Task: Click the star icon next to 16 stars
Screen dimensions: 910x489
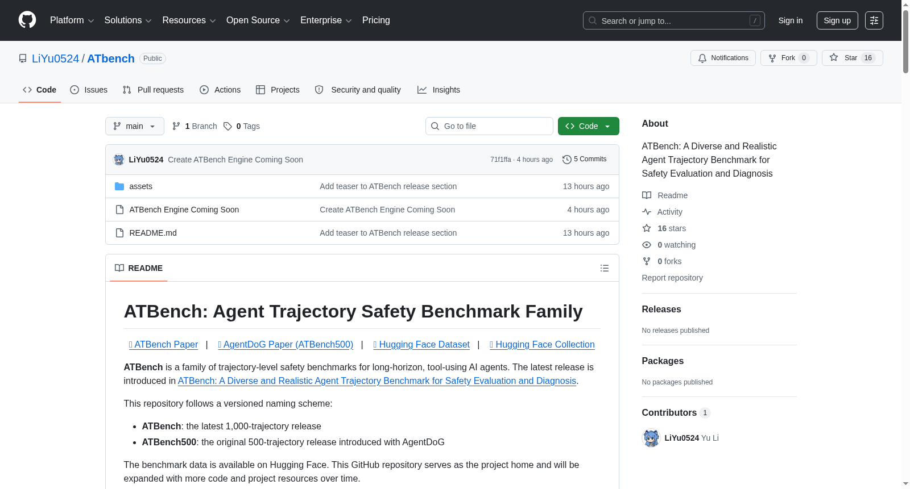Action: click(647, 228)
